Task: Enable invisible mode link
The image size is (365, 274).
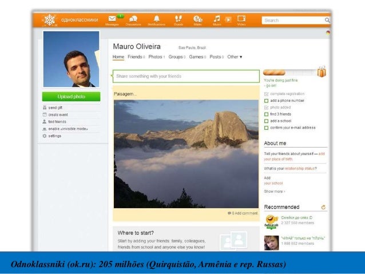Action: click(68, 129)
